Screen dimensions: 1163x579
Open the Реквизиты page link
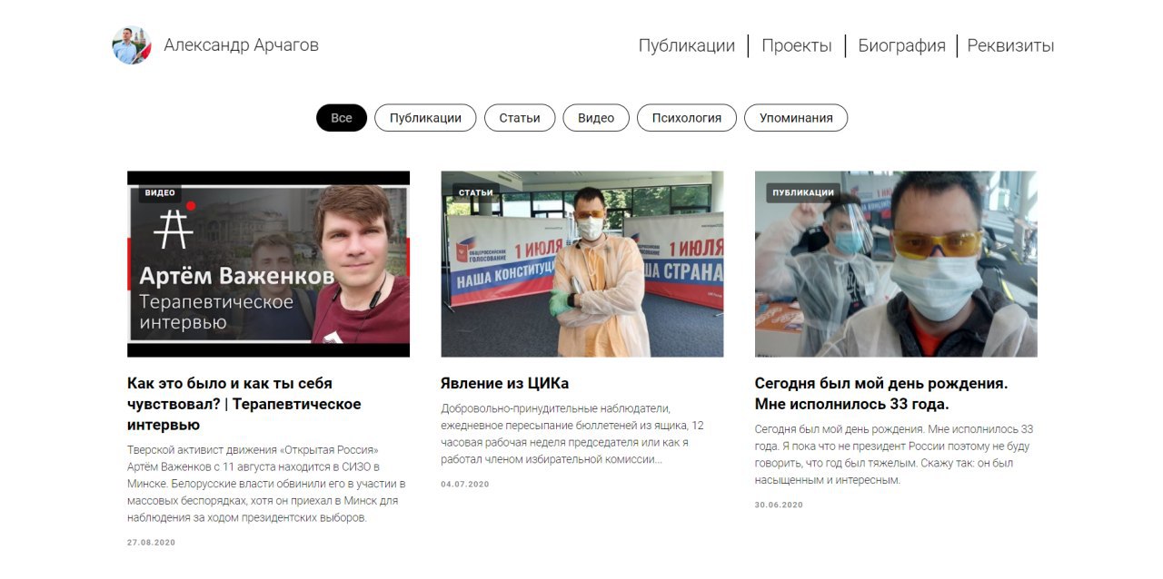click(x=1010, y=45)
